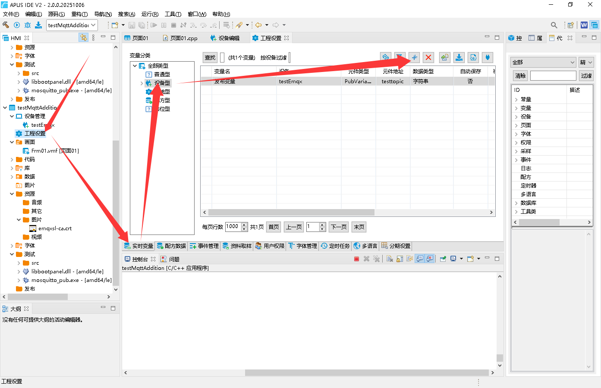Click the 下一页 button
The width and height of the screenshot is (601, 388).
click(339, 227)
